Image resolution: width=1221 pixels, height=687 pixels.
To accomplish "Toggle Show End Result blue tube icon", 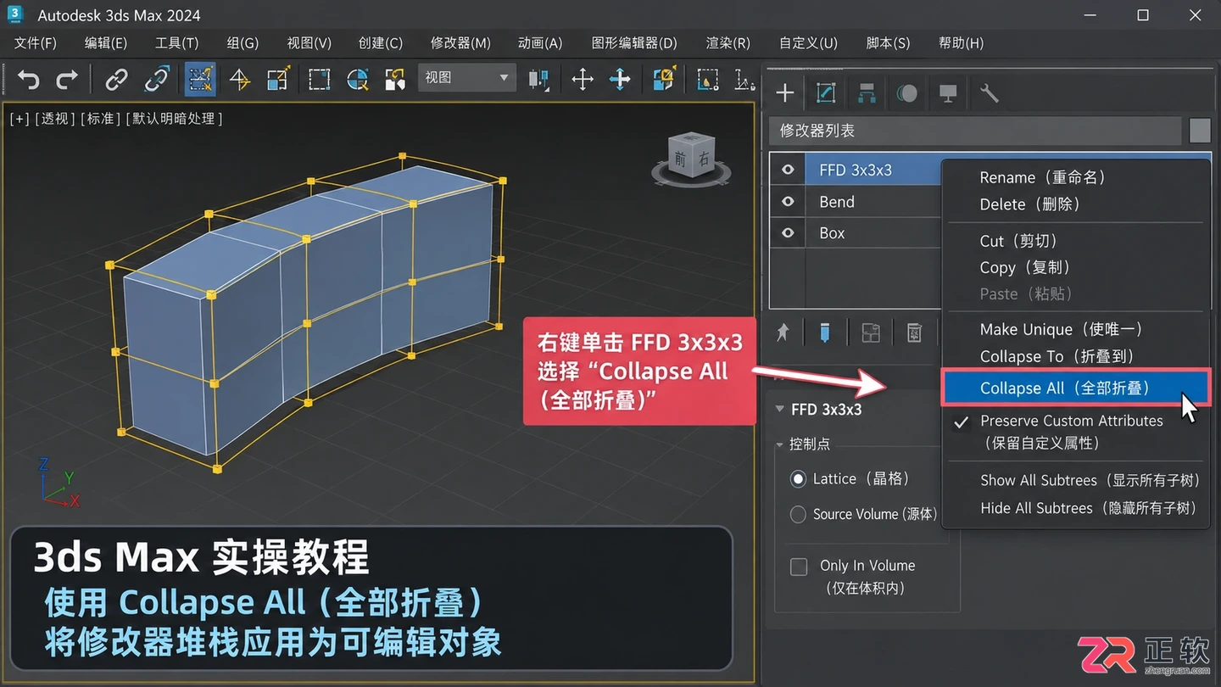I will [824, 332].
